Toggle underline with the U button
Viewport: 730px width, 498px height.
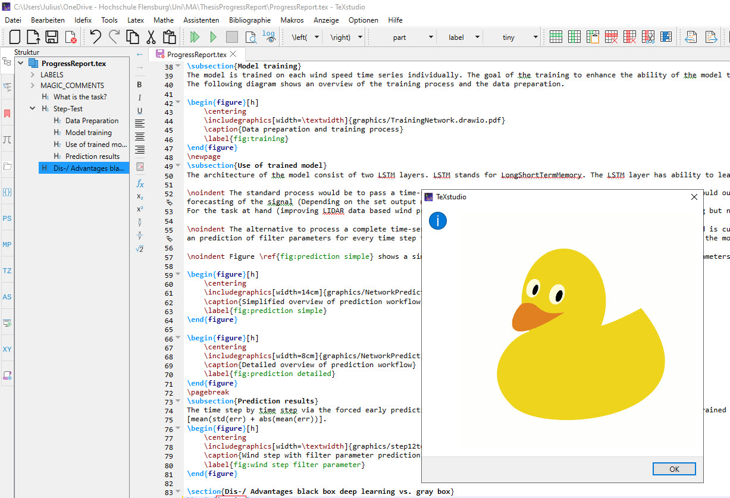pyautogui.click(x=139, y=111)
